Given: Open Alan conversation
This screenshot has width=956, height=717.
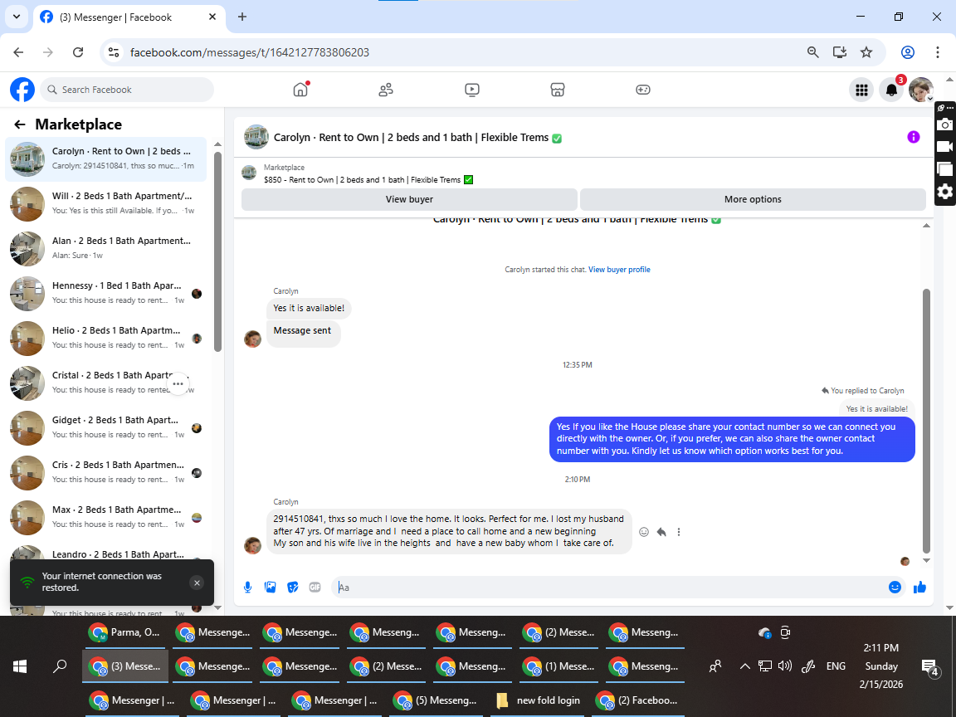Looking at the screenshot, I should click(x=105, y=249).
